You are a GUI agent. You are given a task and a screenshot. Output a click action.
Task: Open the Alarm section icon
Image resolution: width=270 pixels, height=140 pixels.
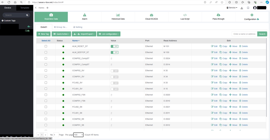(x=85, y=15)
